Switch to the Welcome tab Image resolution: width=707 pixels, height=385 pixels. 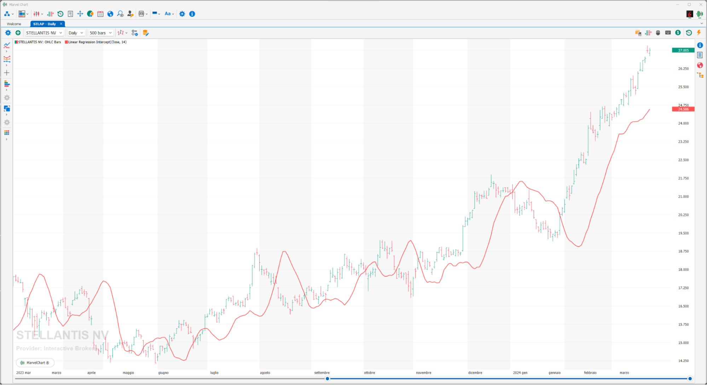pyautogui.click(x=14, y=24)
